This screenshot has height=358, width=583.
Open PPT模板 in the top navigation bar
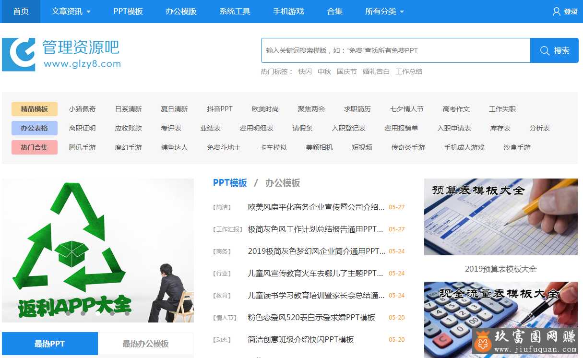128,12
